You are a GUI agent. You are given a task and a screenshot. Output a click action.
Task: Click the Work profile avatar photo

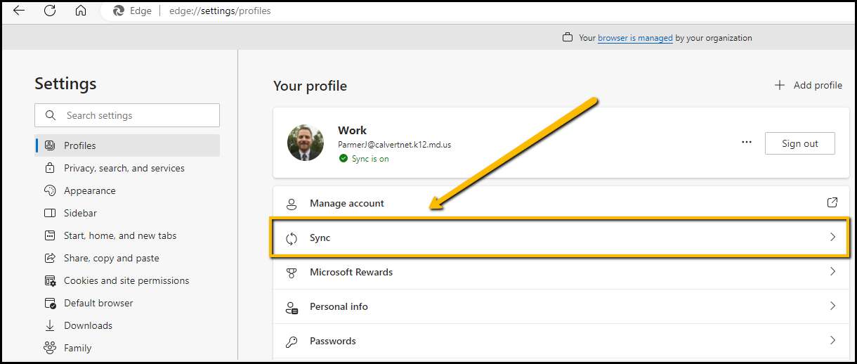click(x=306, y=143)
